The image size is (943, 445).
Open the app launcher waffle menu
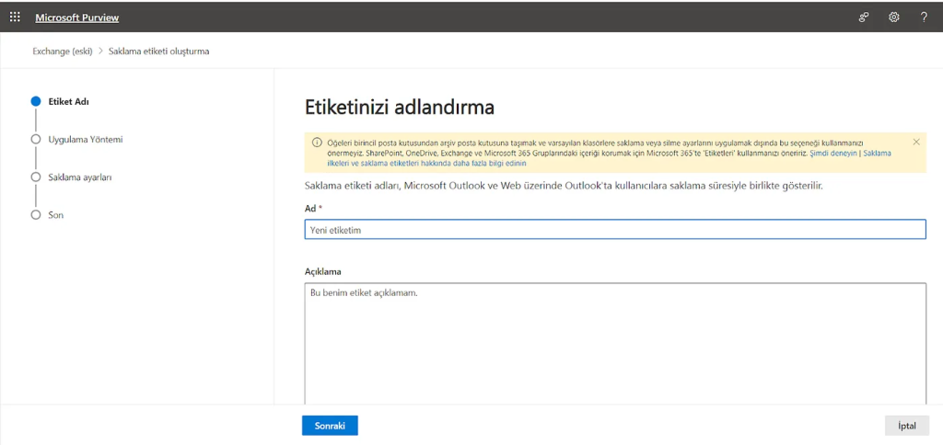click(15, 17)
